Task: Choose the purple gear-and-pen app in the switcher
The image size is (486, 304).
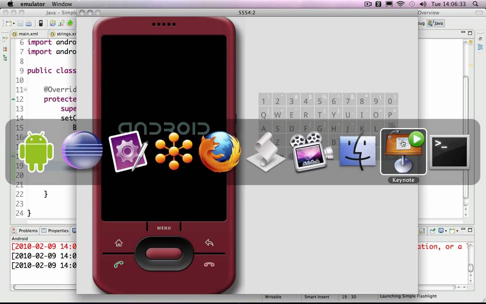Action: tap(128, 152)
